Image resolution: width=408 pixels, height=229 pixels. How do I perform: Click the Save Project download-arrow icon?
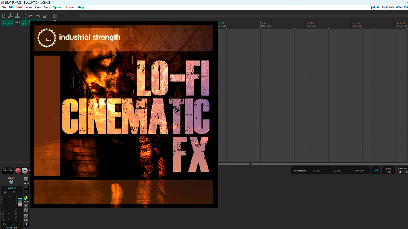17,16
